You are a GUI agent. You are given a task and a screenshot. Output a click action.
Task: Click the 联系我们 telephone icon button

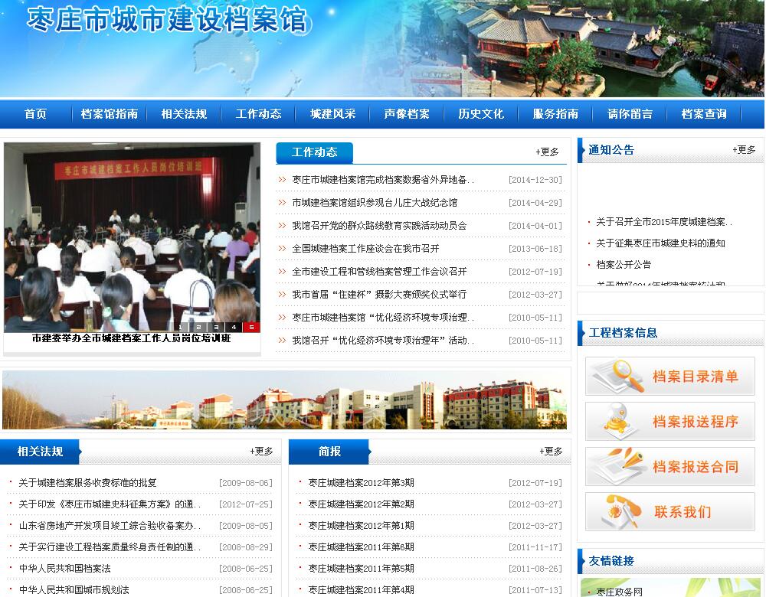coord(669,512)
